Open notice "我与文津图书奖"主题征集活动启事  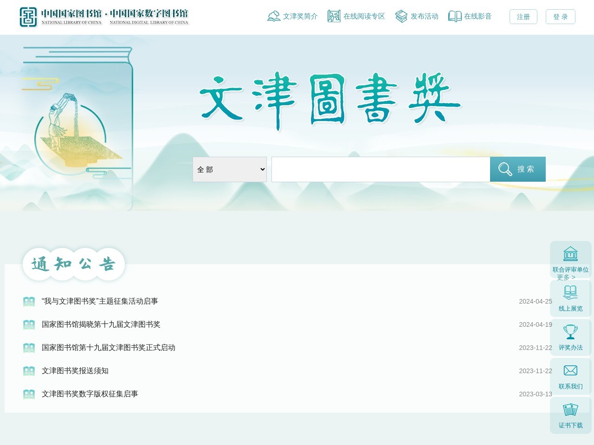[x=100, y=301]
